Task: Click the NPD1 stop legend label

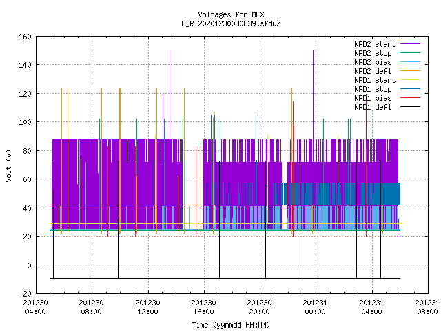Action: click(x=373, y=89)
